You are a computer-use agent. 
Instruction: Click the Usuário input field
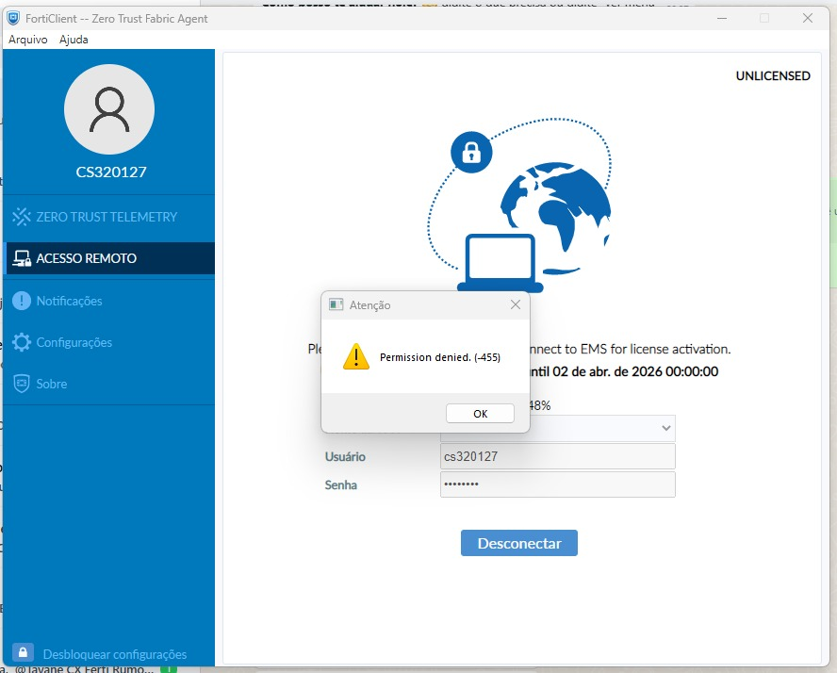pos(557,456)
